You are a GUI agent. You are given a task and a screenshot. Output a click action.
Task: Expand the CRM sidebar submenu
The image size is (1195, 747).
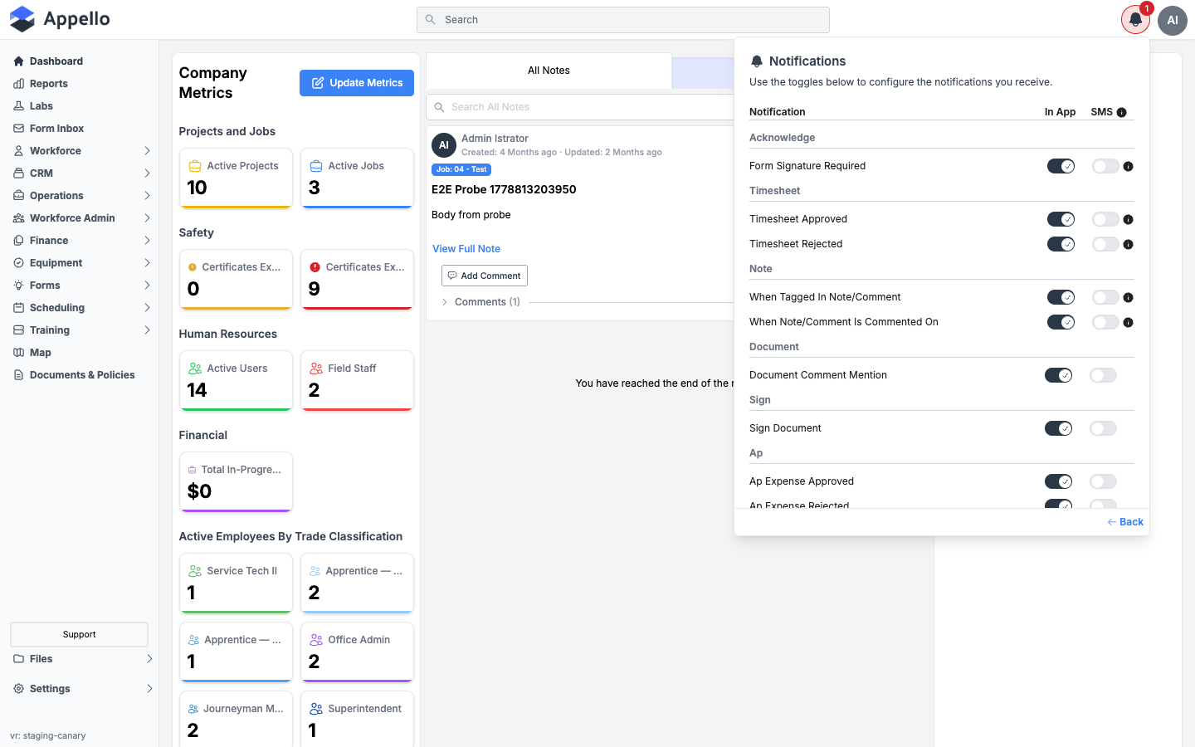click(147, 173)
